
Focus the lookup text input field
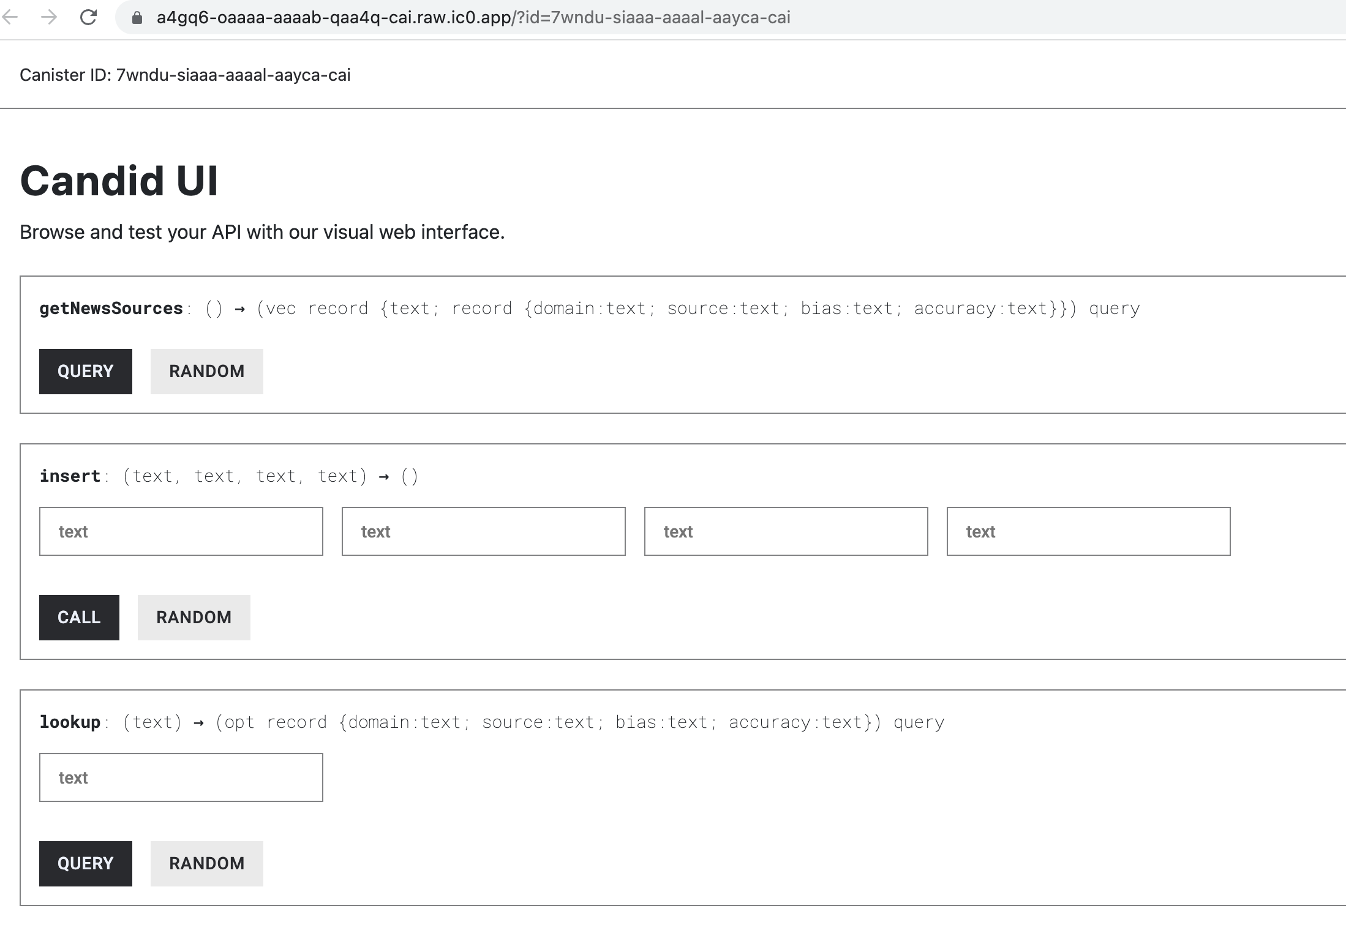181,777
